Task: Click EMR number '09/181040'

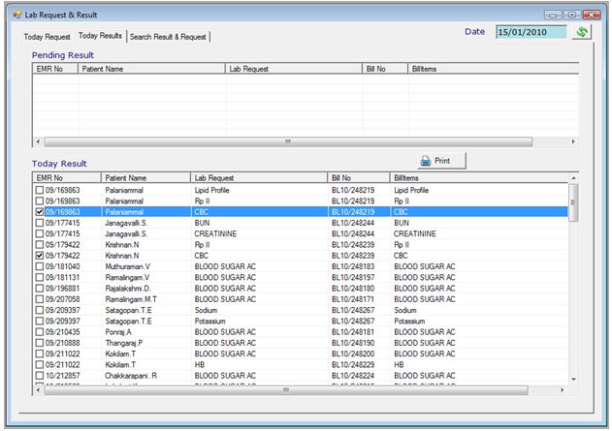Action: 62,266
